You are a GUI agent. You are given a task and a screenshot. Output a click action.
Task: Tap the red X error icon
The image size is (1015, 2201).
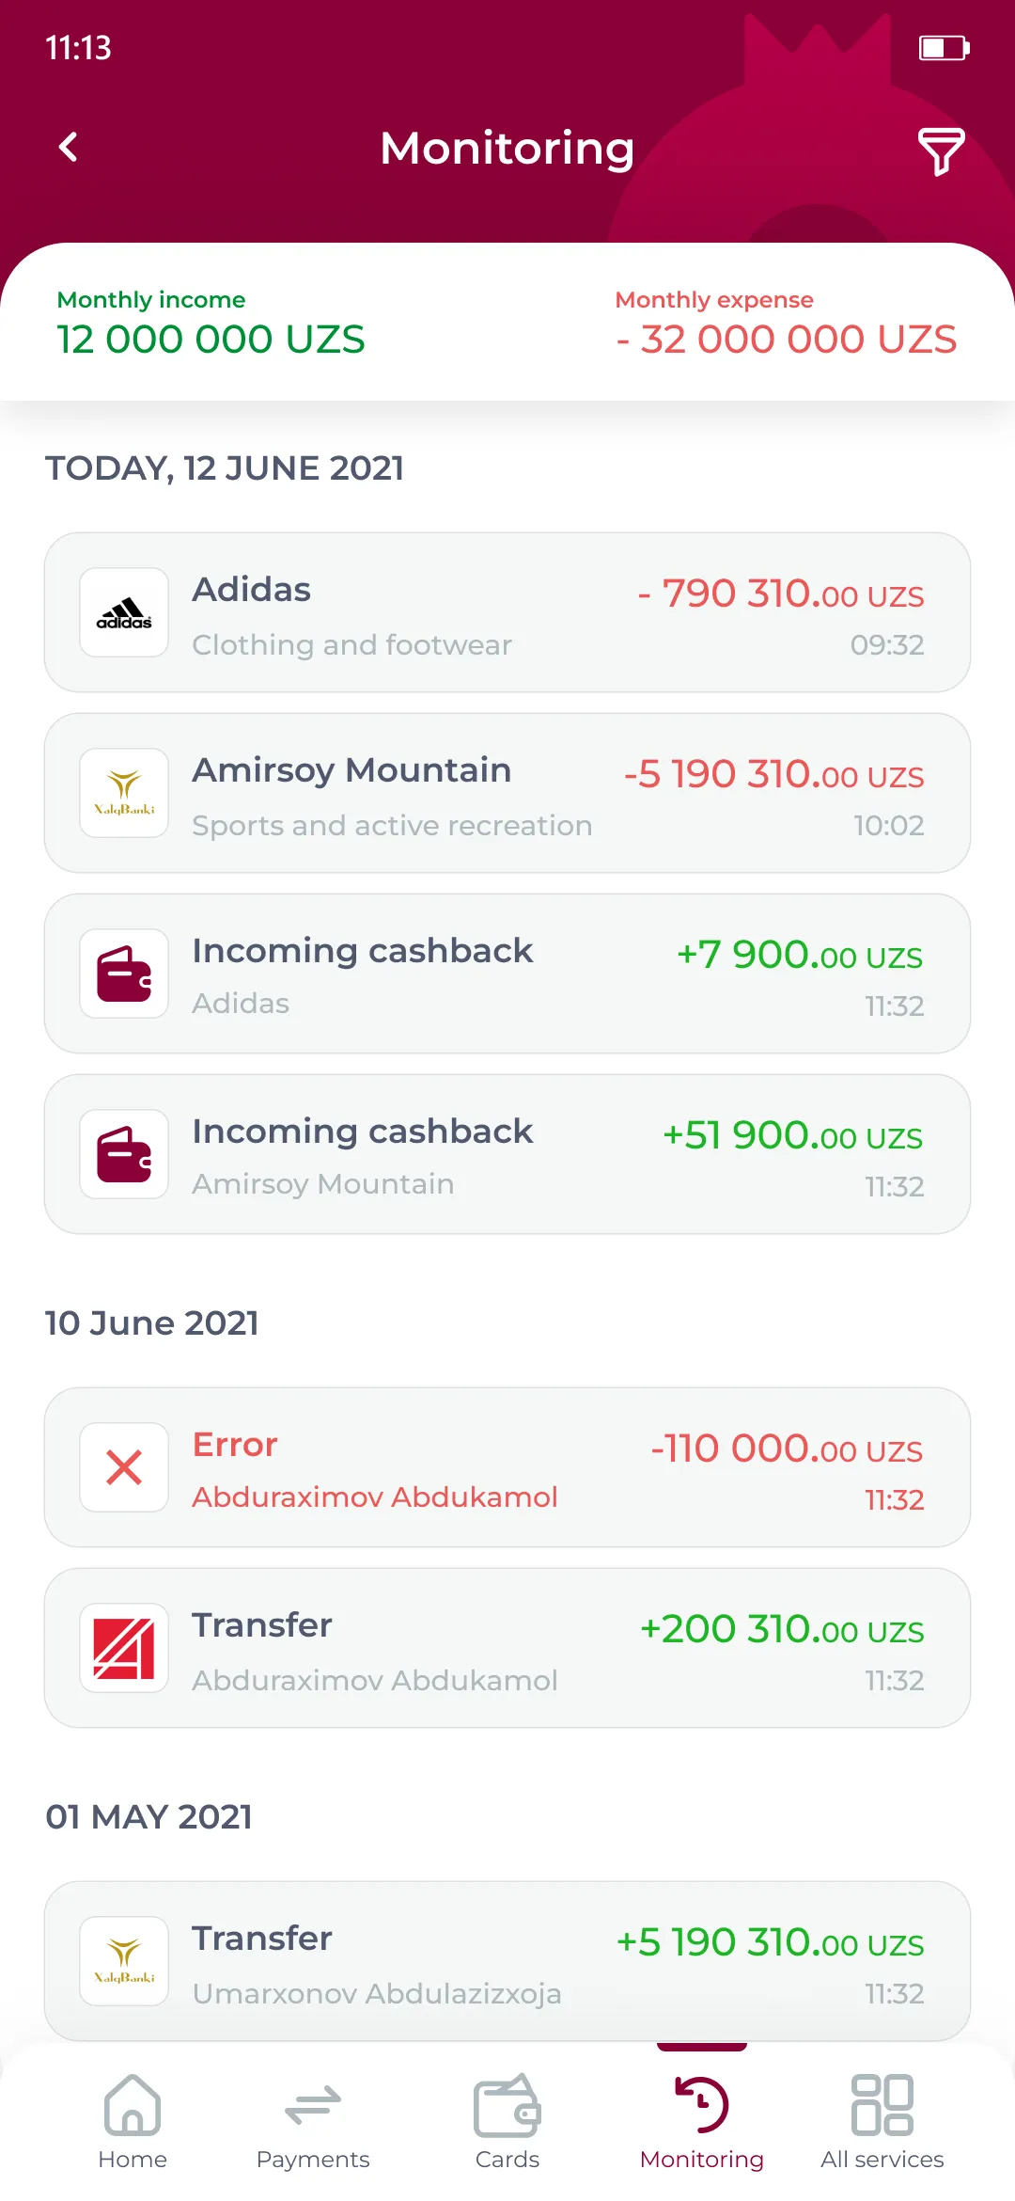pyautogui.click(x=124, y=1467)
